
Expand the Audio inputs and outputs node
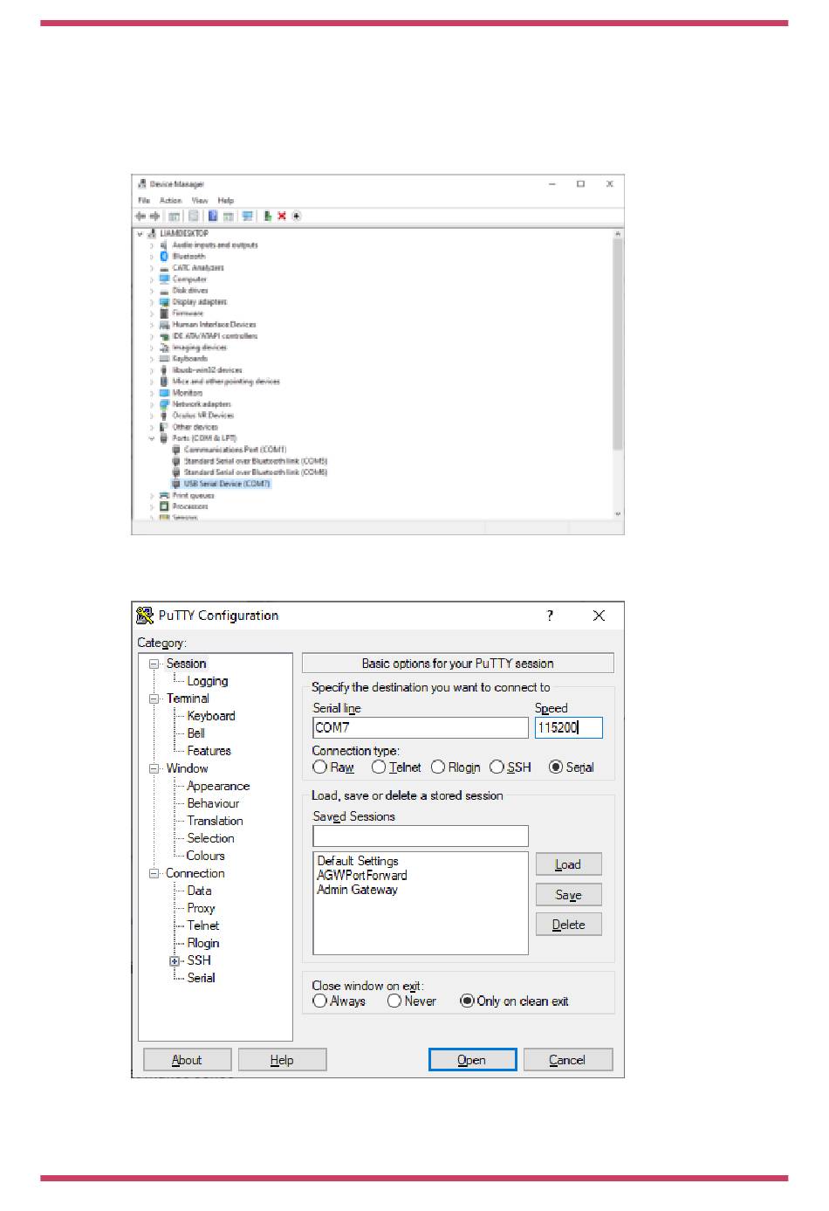click(x=152, y=245)
